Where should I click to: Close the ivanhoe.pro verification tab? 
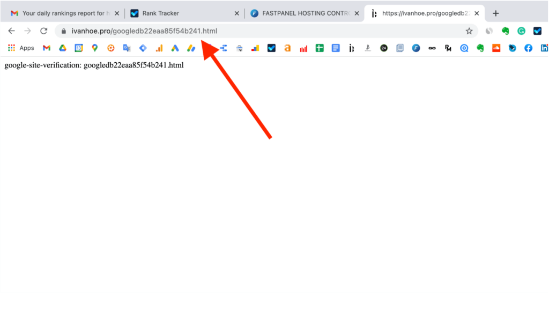click(477, 13)
